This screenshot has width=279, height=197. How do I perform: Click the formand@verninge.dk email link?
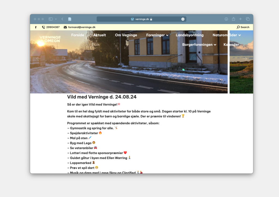coord(81,27)
